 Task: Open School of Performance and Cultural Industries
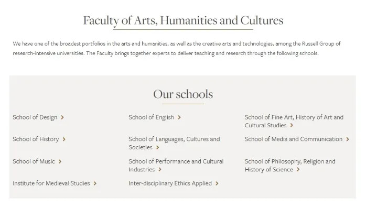[x=176, y=166]
